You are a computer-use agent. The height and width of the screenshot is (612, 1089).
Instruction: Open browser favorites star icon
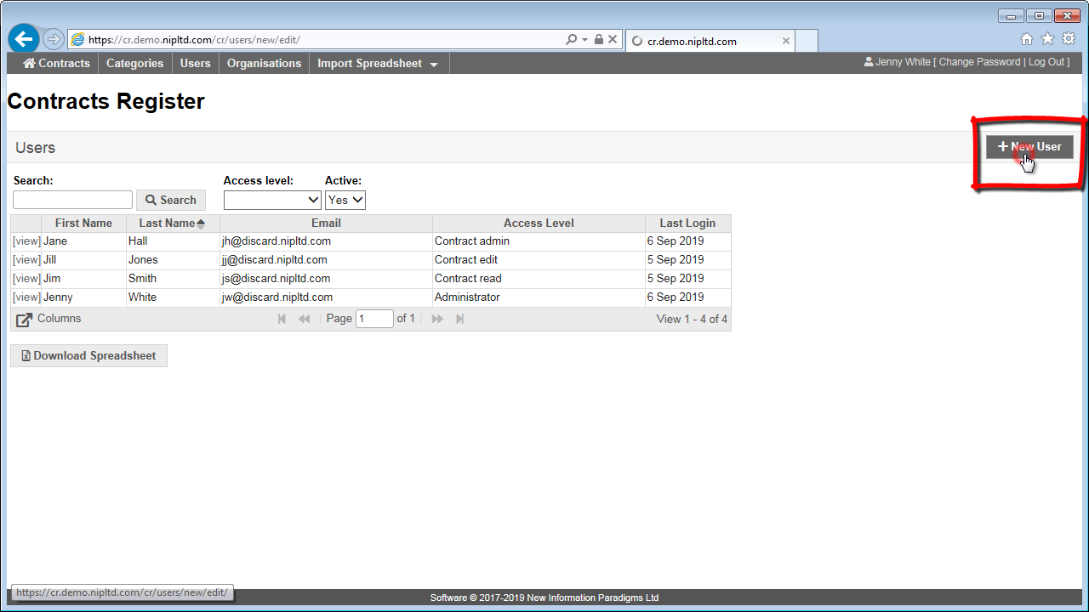pos(1047,39)
